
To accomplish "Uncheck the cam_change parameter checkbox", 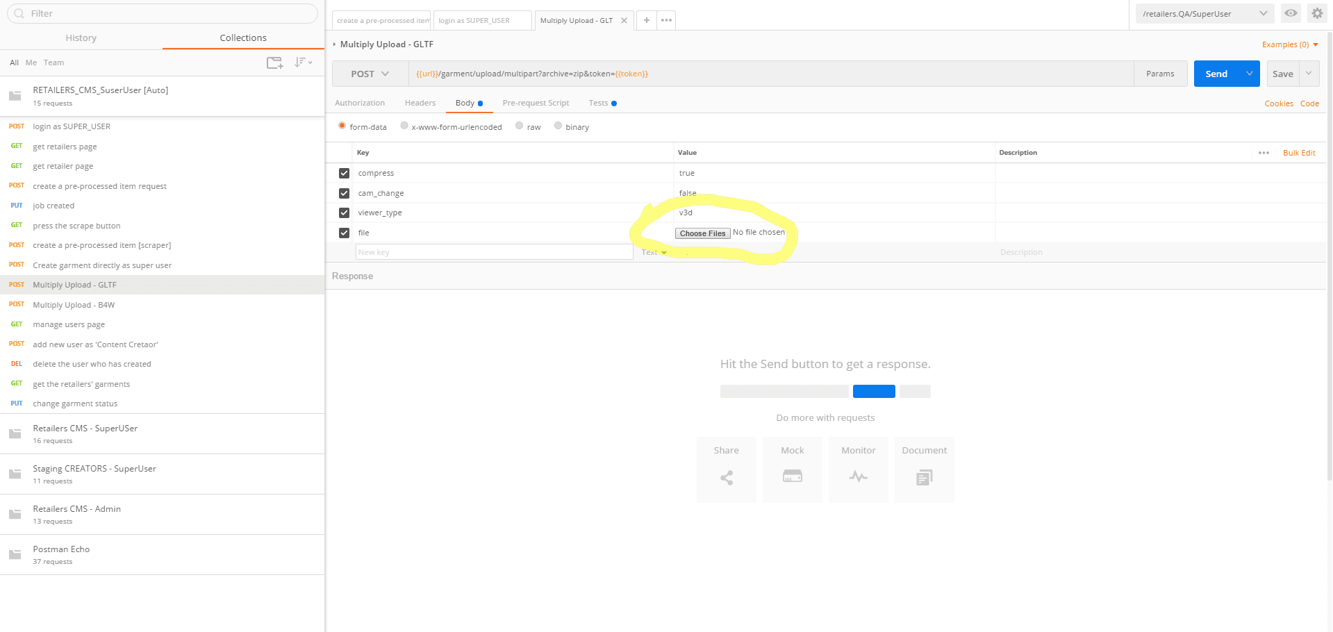I will (x=344, y=193).
